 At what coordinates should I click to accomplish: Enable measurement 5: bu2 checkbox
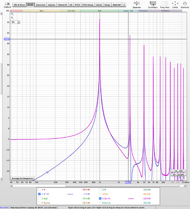click(x=39, y=199)
